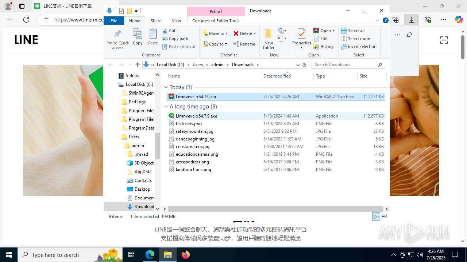Select coastamateur.jpg file
Image resolution: width=467 pixels, height=262 pixels.
(276, 147)
